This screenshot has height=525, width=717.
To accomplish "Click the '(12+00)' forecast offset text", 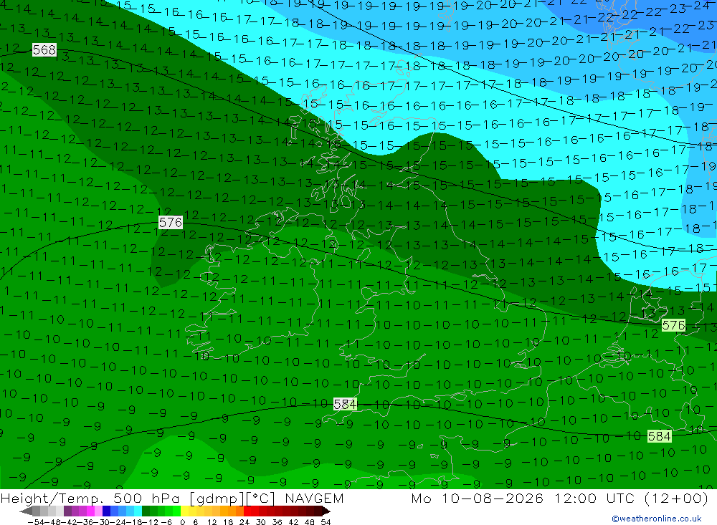I will [676, 498].
